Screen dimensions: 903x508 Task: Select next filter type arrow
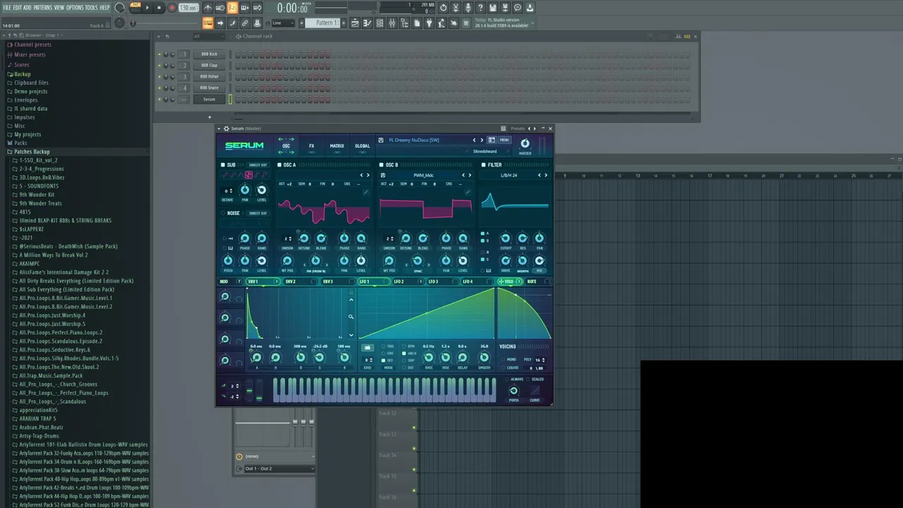click(x=546, y=175)
